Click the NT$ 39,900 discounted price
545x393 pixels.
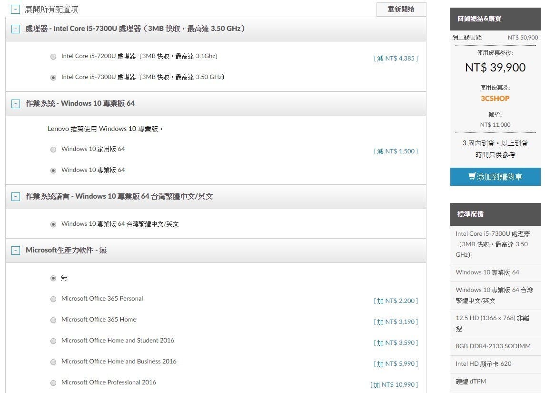(x=495, y=68)
